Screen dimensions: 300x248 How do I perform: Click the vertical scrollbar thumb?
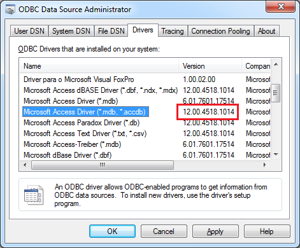pos(276,93)
